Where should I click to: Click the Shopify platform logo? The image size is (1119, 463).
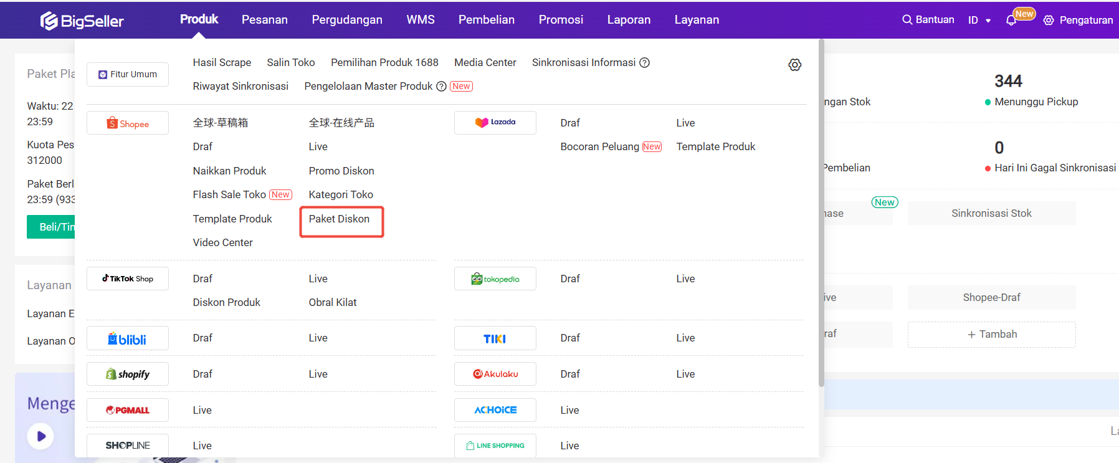click(128, 374)
